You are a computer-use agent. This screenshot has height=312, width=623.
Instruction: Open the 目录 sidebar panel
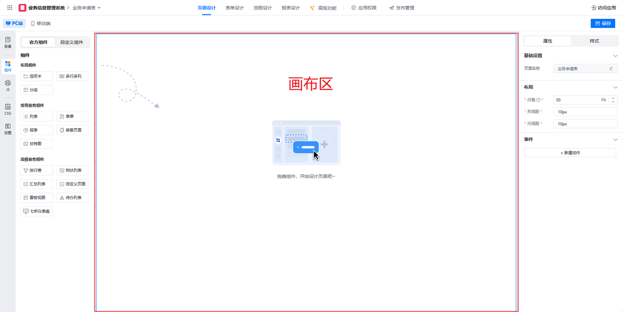[8, 42]
